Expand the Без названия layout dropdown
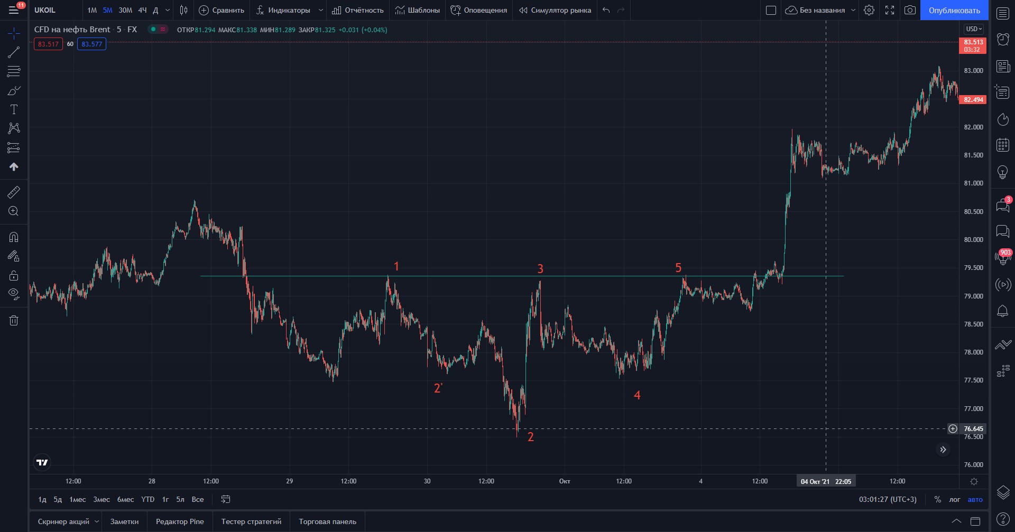The image size is (1015, 532). point(853,10)
